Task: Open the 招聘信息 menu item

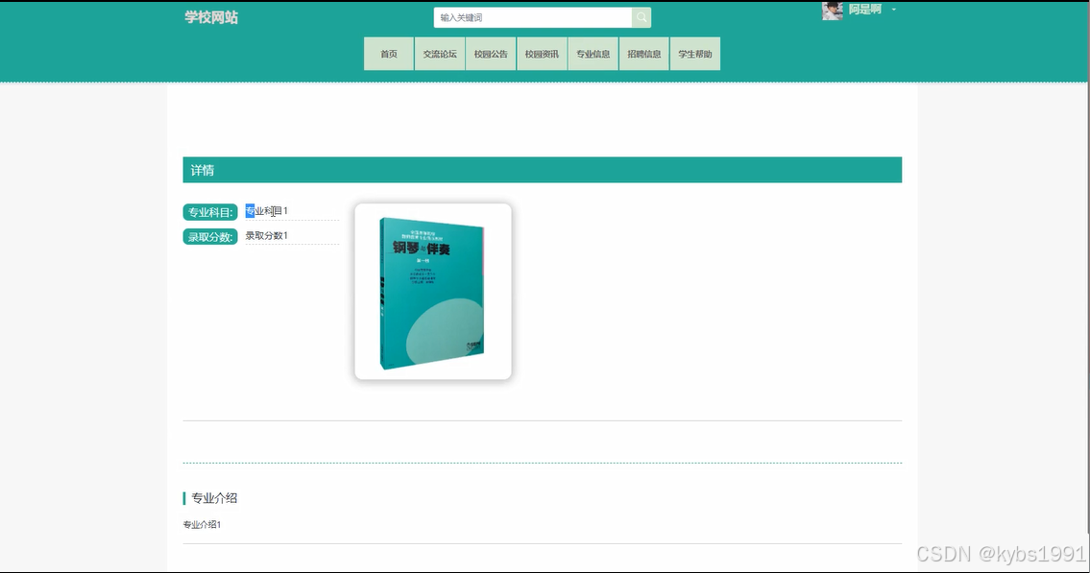Action: [643, 54]
